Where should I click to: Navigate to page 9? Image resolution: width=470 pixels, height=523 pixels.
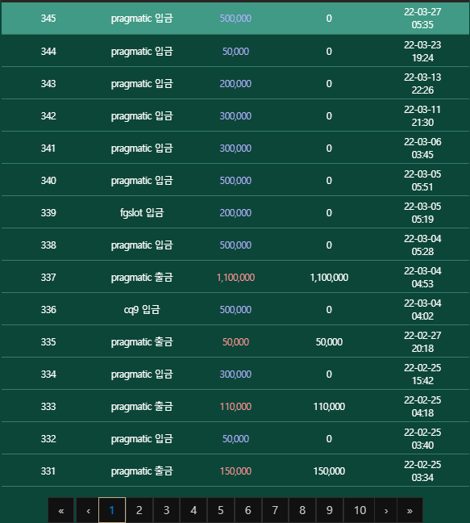tap(330, 510)
